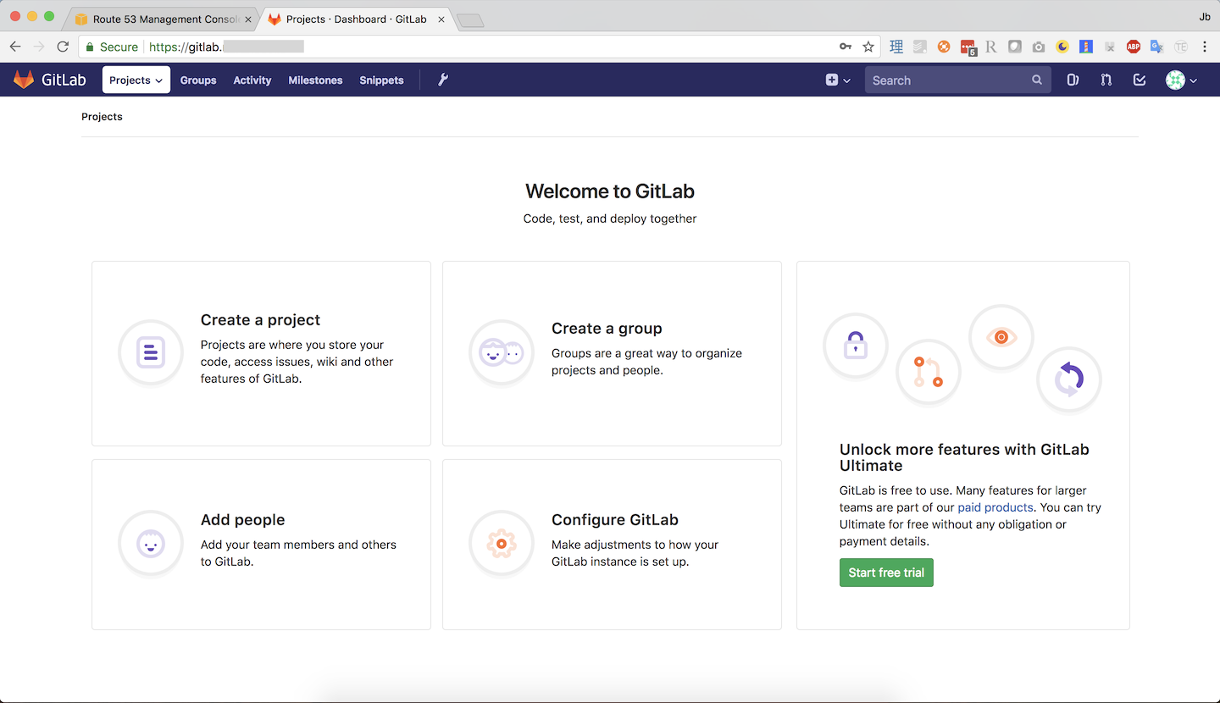Click the Add people face icon
1220x703 pixels.
click(151, 543)
